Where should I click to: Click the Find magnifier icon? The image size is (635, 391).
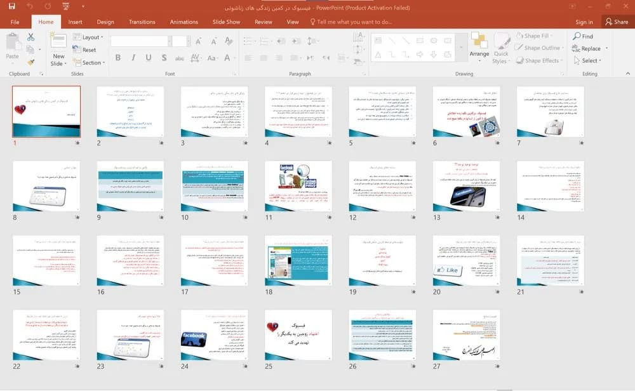(x=577, y=36)
